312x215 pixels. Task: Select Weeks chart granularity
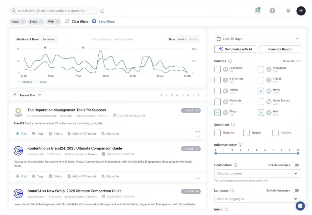182,39
